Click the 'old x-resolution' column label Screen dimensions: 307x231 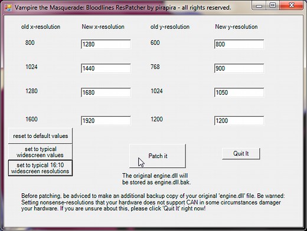pyautogui.click(x=41, y=27)
